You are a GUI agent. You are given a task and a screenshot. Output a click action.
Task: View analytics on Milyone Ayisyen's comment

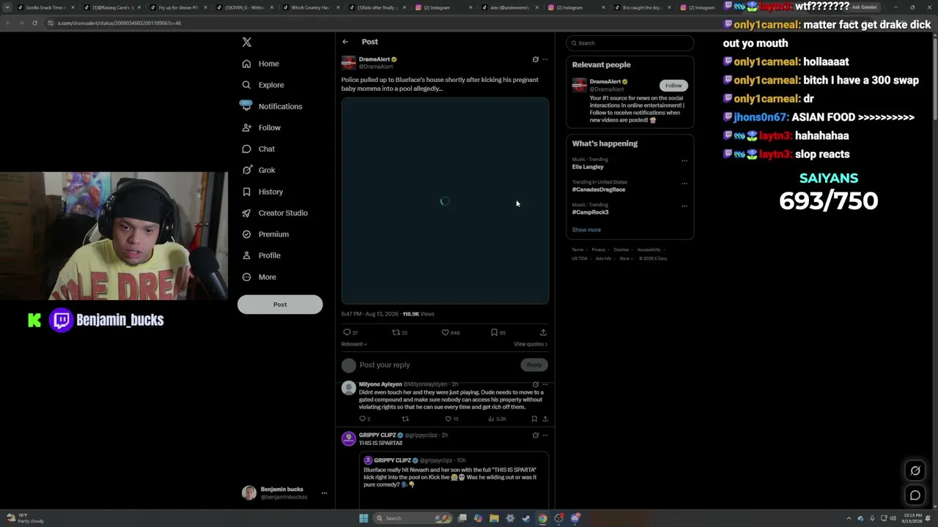[497, 419]
